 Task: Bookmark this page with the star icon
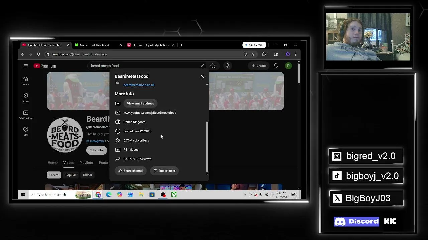click(x=253, y=54)
